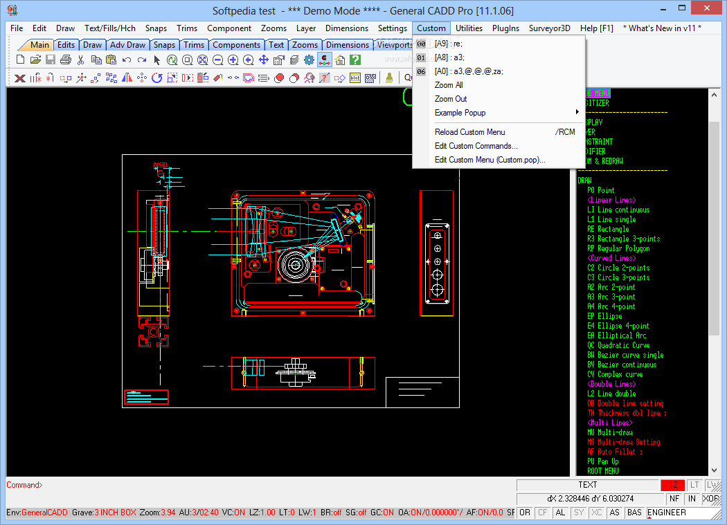Click C2 Circle 2-points in side menu

(618, 268)
